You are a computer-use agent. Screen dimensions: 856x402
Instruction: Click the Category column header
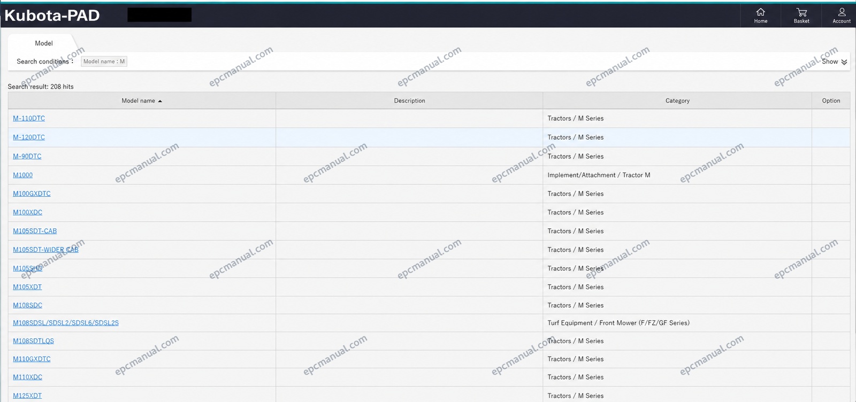677,100
